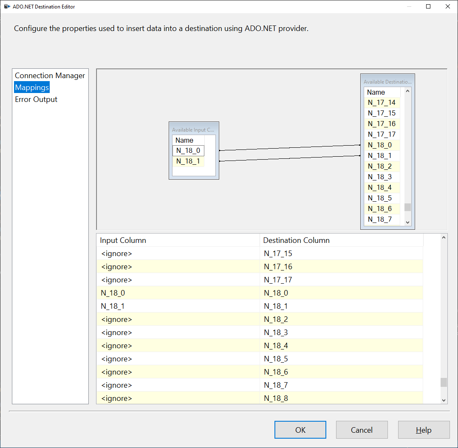Click the mapping grid scrollbar thumb

[444, 382]
